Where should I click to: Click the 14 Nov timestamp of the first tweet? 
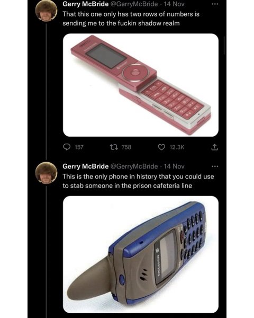click(x=174, y=4)
